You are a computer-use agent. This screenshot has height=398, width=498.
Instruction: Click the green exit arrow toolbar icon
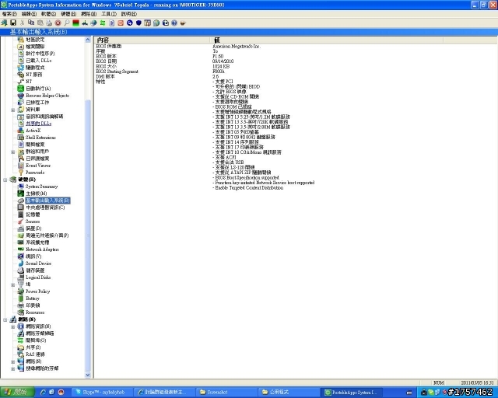[4, 23]
